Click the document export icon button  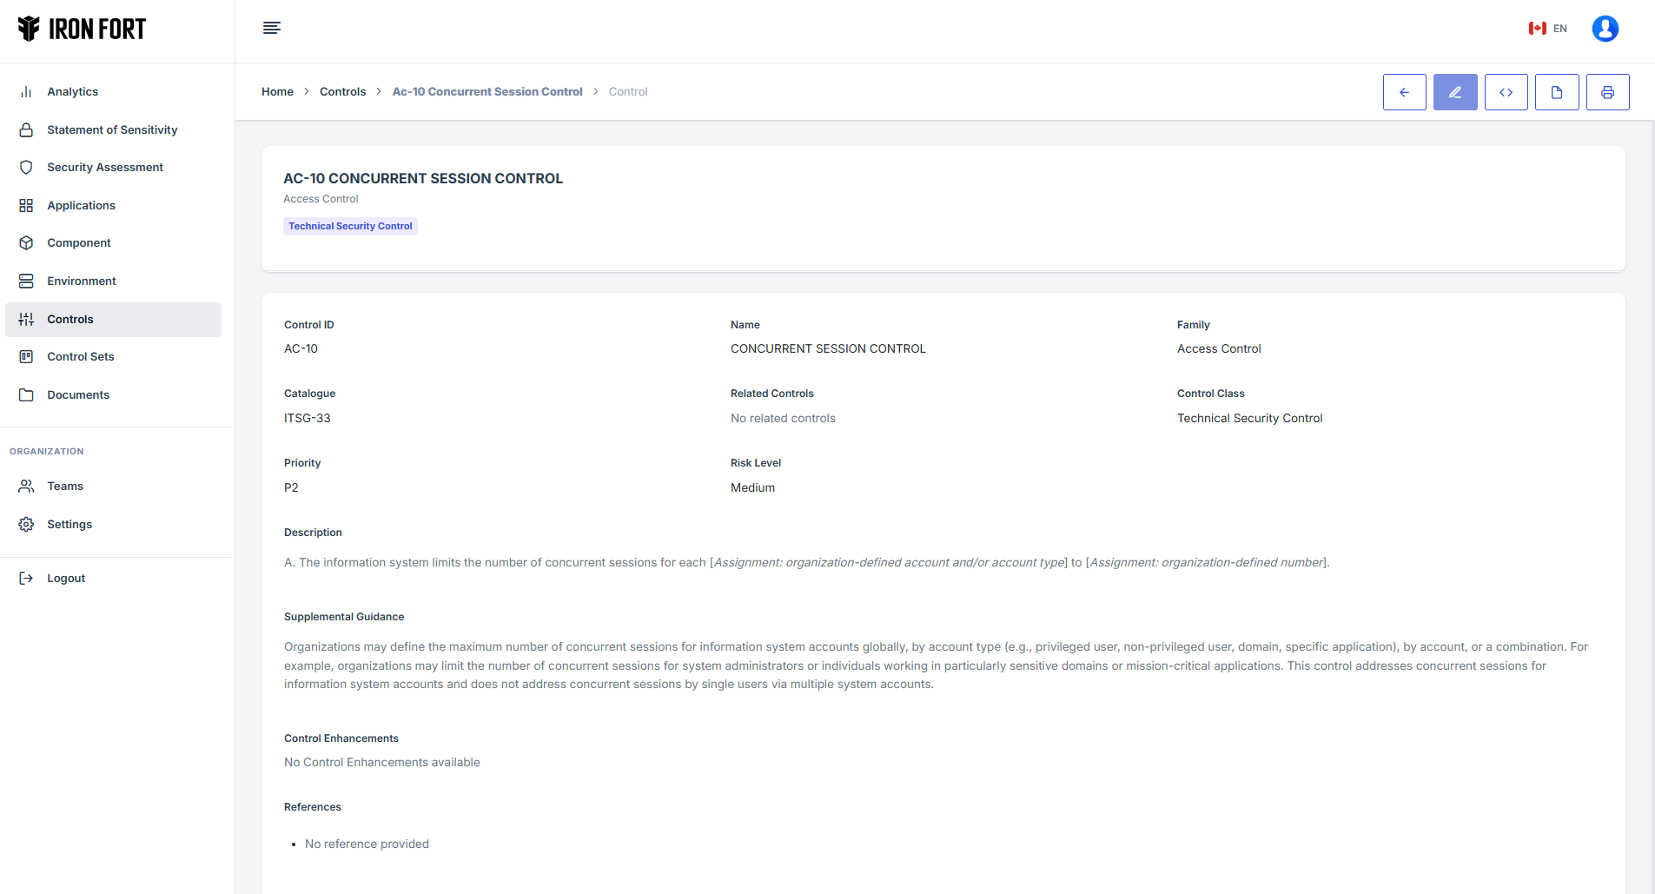coord(1557,92)
